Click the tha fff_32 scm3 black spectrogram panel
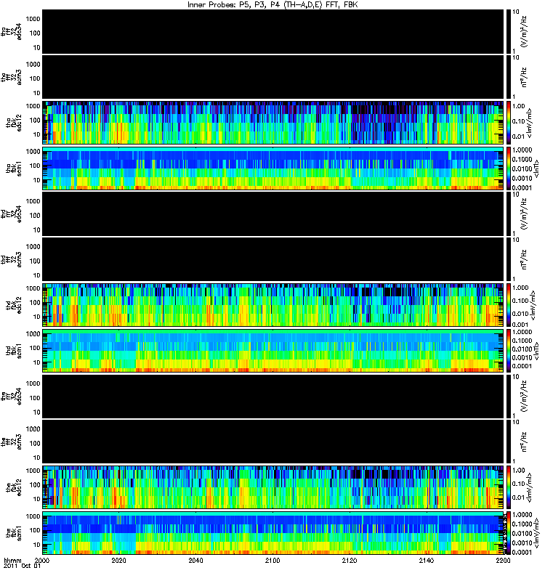545x581 pixels. (273, 77)
